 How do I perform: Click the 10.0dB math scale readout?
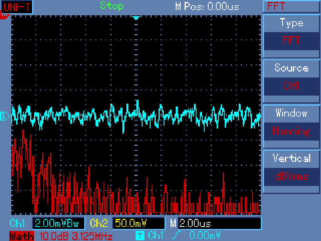[54, 236]
